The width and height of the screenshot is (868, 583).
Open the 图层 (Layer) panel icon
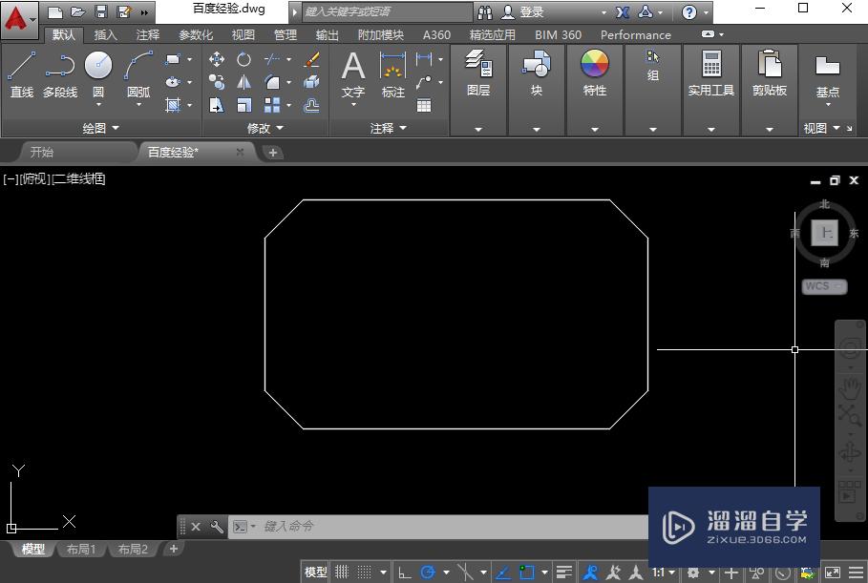477,65
